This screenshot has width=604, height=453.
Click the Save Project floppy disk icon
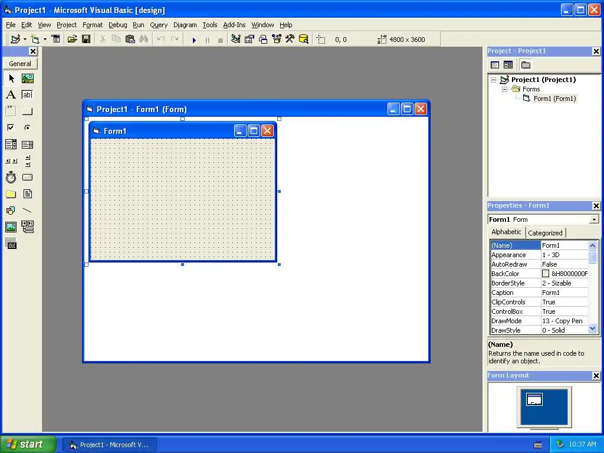[x=86, y=39]
